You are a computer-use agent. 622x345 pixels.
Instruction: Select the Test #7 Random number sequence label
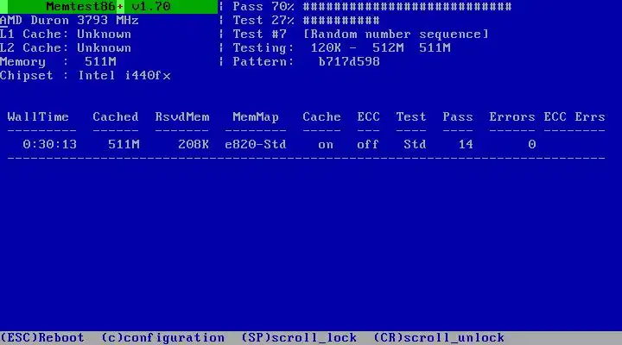pos(360,34)
